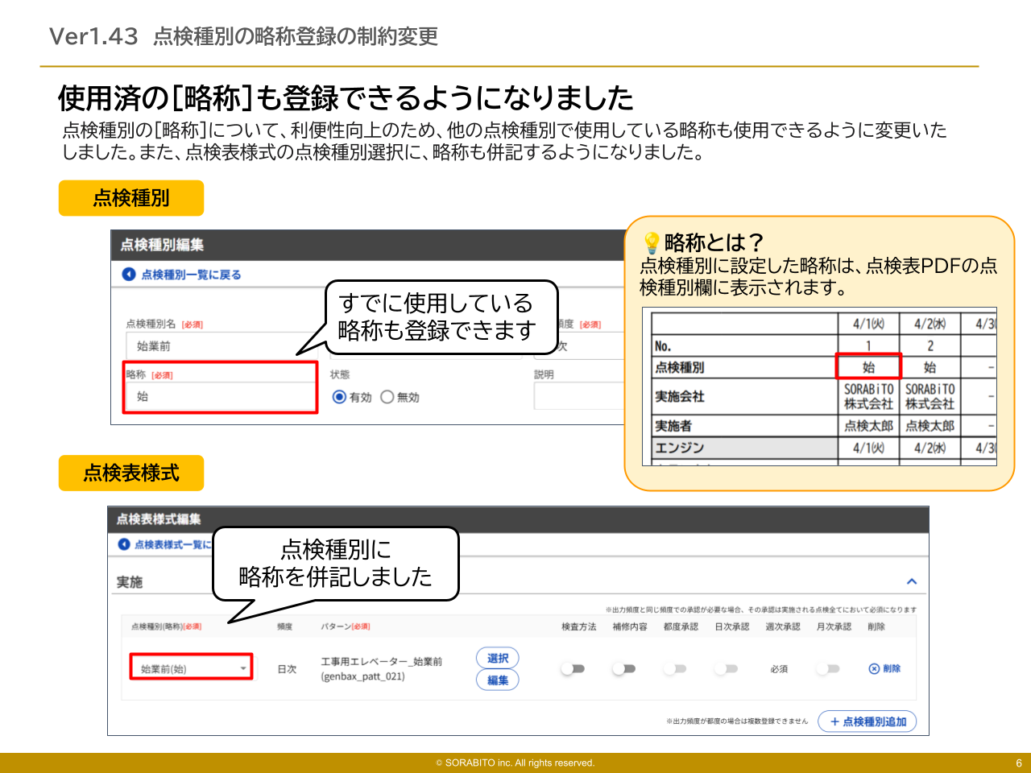Click the 点検種別追加 button

tap(867, 721)
